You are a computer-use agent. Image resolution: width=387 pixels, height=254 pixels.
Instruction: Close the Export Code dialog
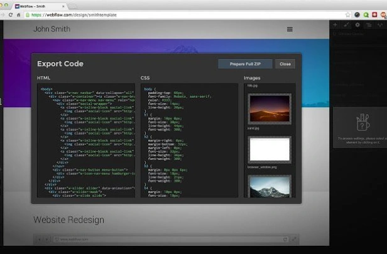tap(285, 64)
